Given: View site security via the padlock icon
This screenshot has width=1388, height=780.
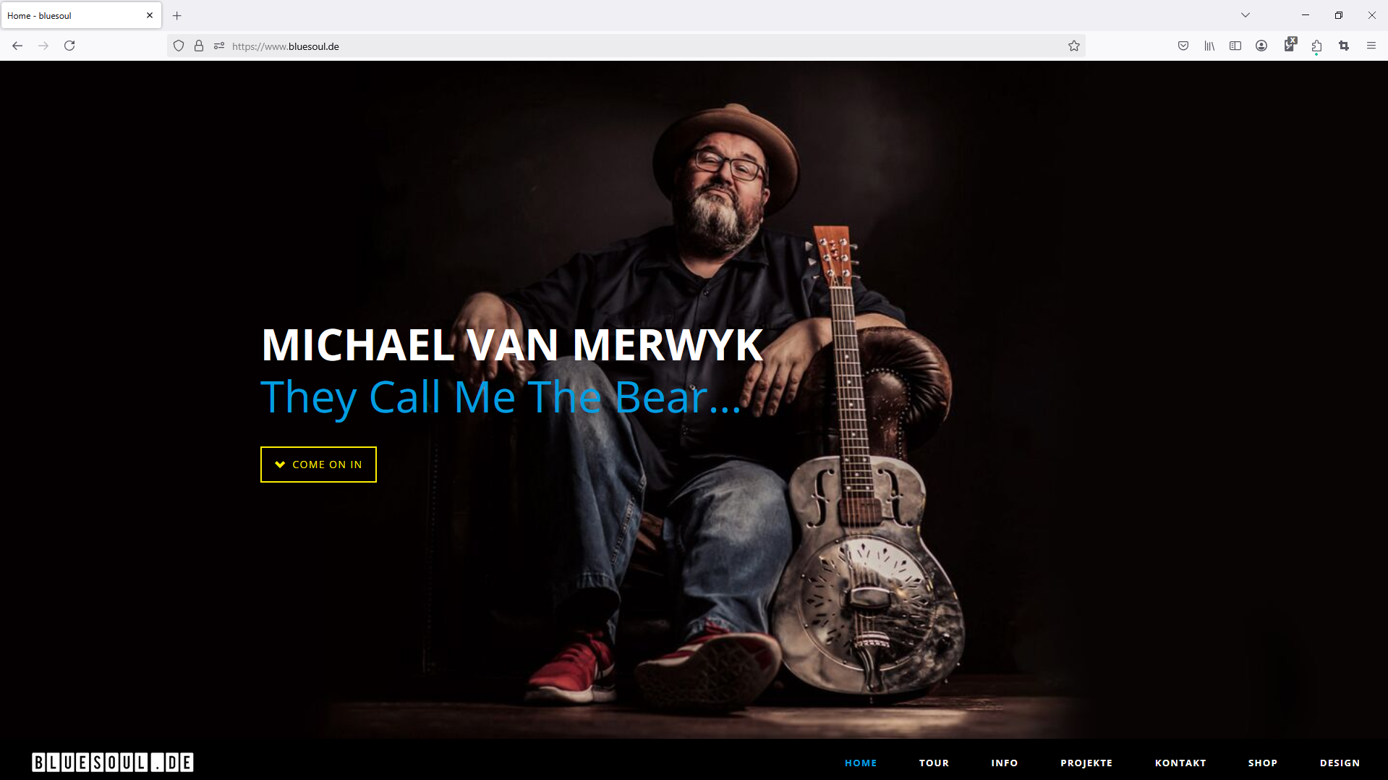Looking at the screenshot, I should click(199, 46).
